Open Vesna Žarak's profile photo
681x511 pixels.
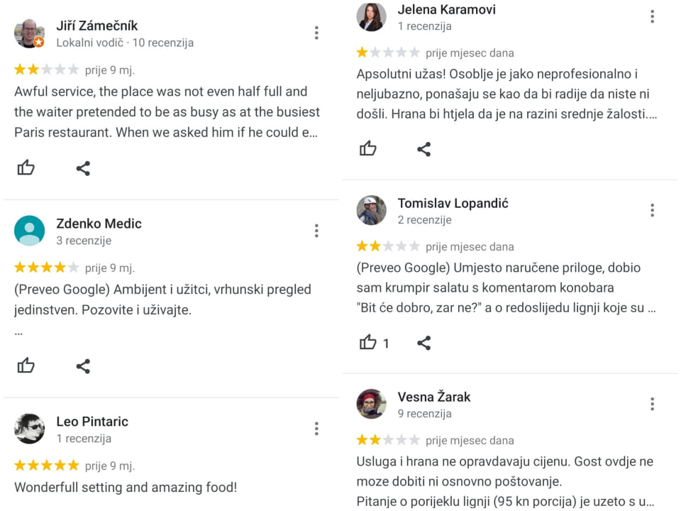point(371,405)
